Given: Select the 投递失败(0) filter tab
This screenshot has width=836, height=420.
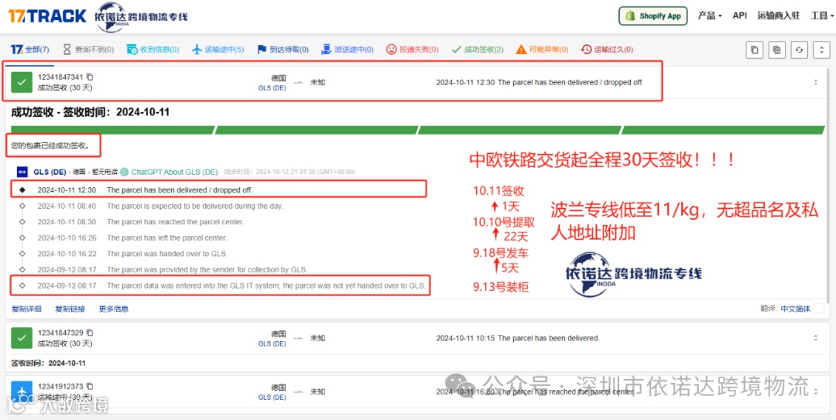Looking at the screenshot, I should tap(412, 50).
